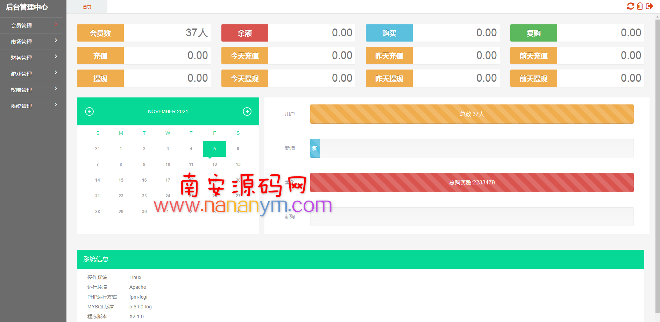
Task: Select November 15 in calendar
Action: pos(121,180)
